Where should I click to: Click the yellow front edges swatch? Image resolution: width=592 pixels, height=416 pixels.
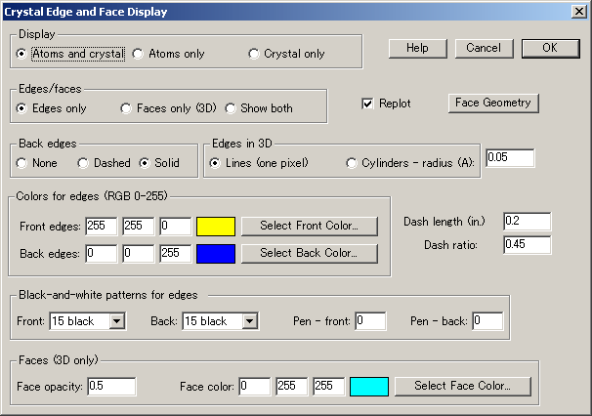pyautogui.click(x=216, y=227)
